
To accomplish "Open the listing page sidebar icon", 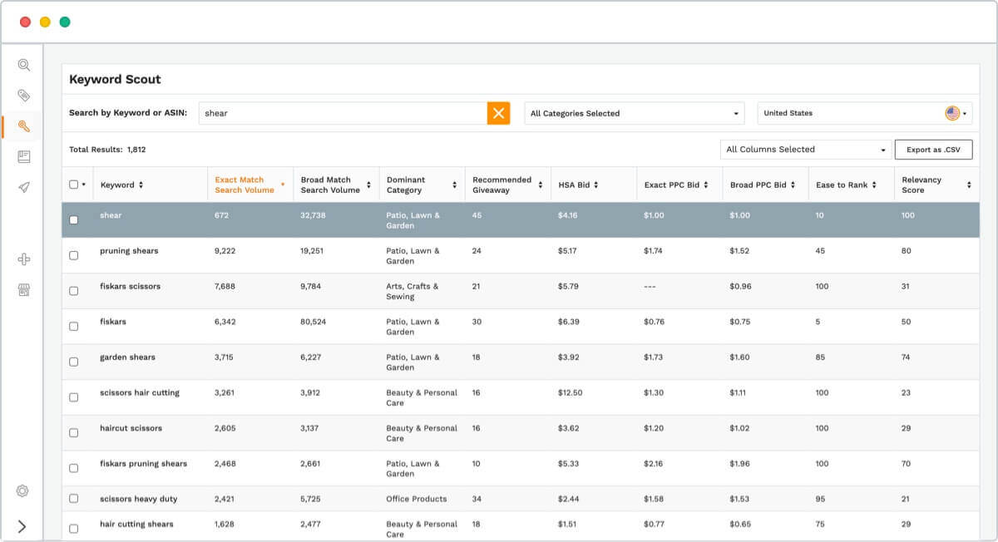I will pos(24,156).
